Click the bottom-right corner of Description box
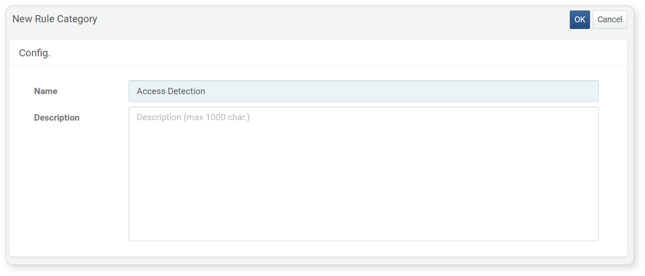This screenshot has height=276, width=645. click(x=594, y=237)
